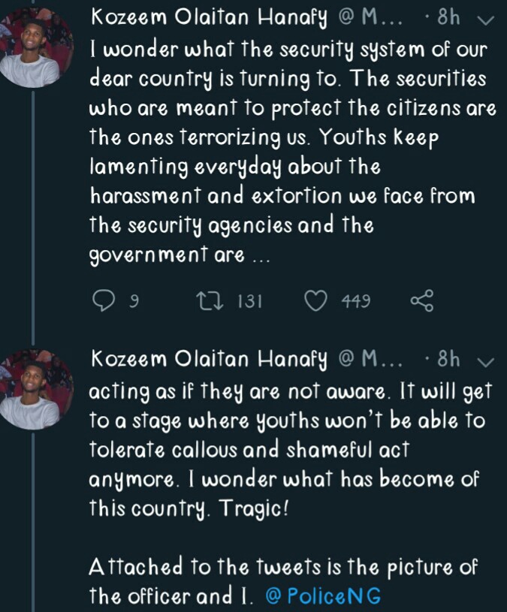Tap the share icon under the first tweet
This screenshot has height=612, width=507.
(422, 302)
